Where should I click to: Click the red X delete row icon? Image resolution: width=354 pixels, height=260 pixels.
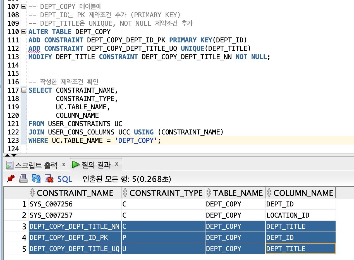click(49, 179)
